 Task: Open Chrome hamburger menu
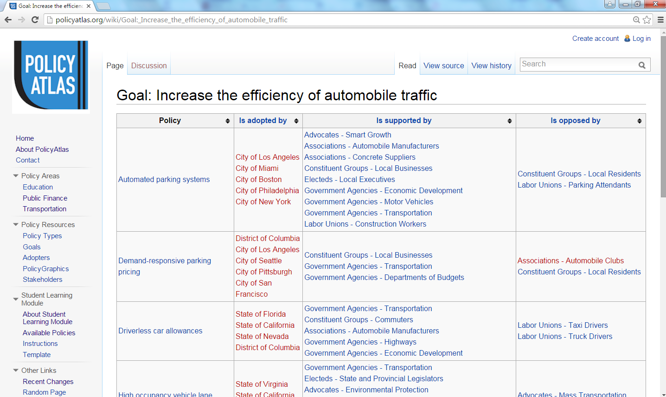(x=660, y=20)
